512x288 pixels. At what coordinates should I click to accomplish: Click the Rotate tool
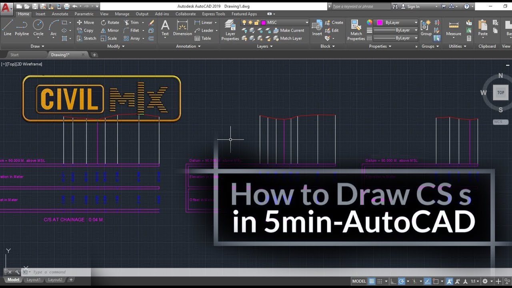110,22
